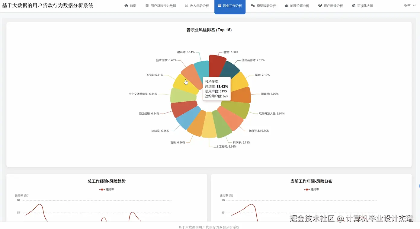Screen dimensions: 420x229
Task: Click the label 注册会计师: 7.19%
Action: pyautogui.click(x=253, y=60)
